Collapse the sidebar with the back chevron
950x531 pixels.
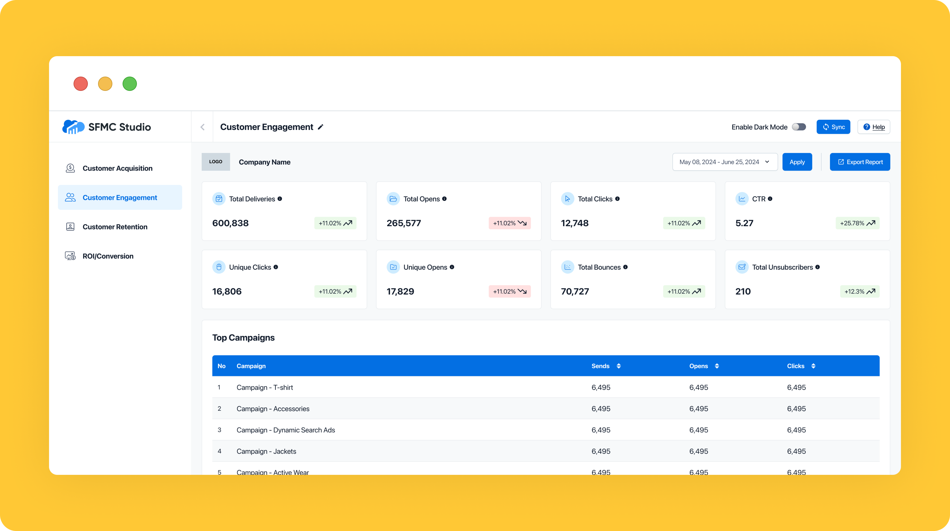tap(203, 127)
